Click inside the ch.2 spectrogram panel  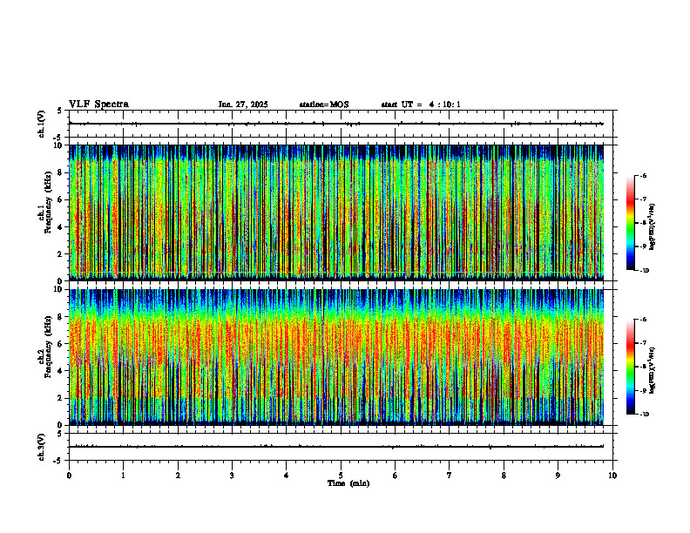coord(336,357)
